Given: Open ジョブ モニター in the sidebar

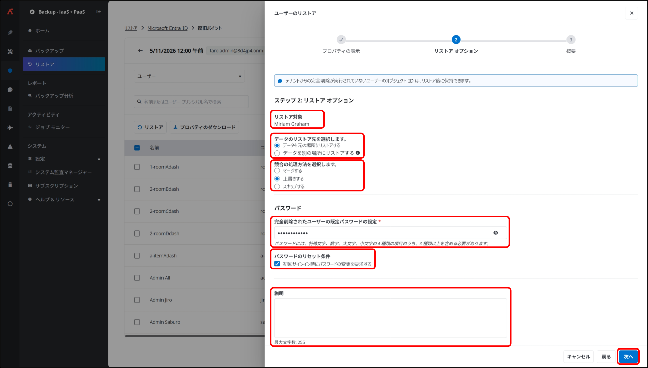Looking at the screenshot, I should 52,127.
